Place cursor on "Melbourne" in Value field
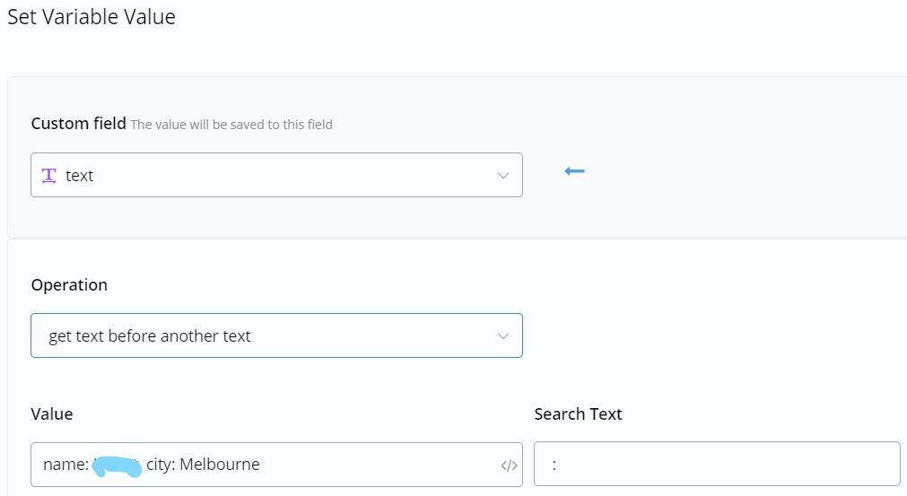This screenshot has width=907, height=496. click(220, 465)
